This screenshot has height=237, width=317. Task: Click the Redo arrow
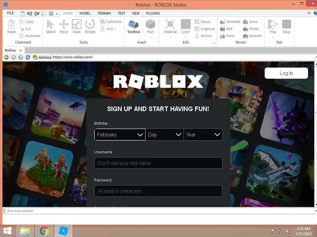click(x=37, y=14)
